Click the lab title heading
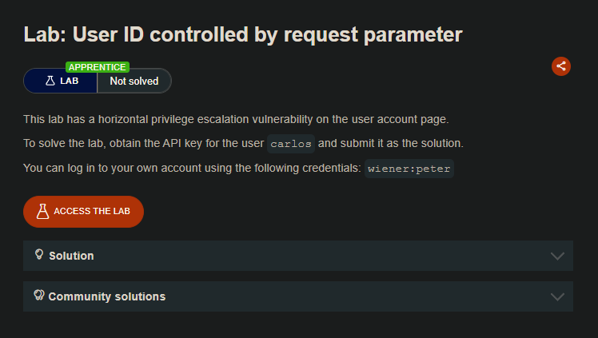598x338 pixels. (x=243, y=34)
